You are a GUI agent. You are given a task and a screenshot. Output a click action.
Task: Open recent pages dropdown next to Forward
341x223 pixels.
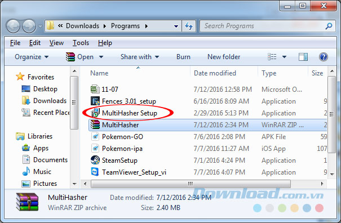point(40,26)
